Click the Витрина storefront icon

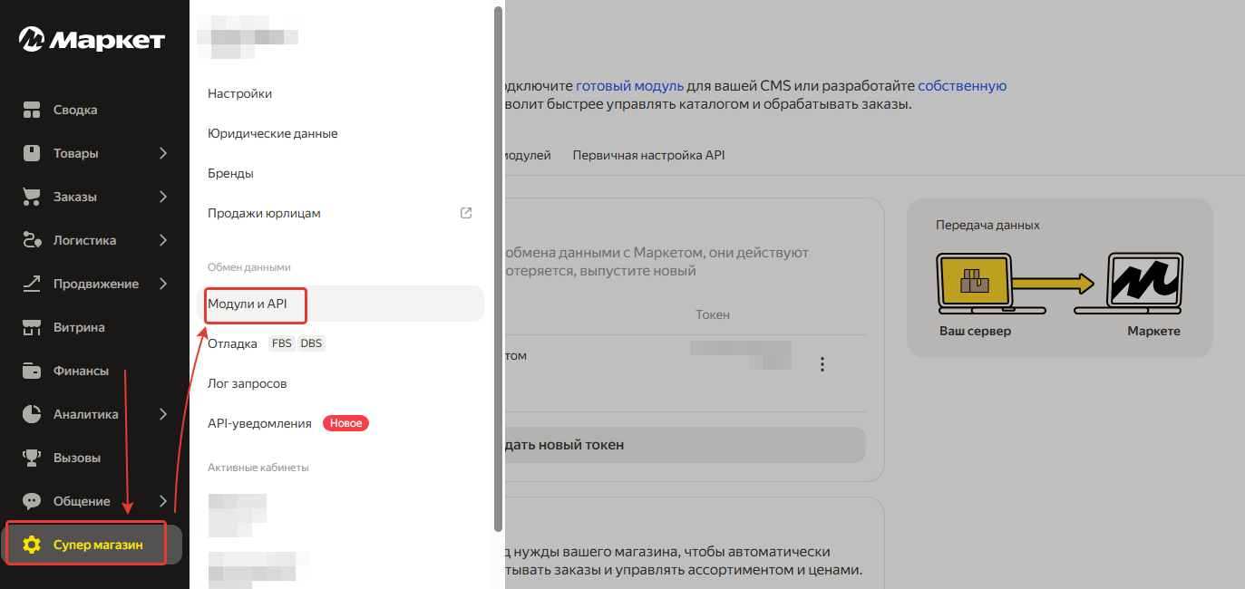32,327
